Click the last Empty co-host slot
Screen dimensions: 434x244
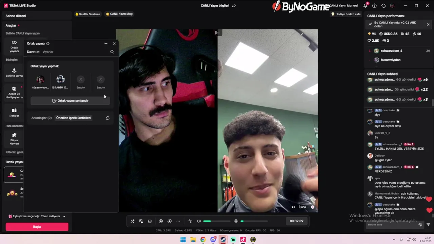pyautogui.click(x=101, y=80)
